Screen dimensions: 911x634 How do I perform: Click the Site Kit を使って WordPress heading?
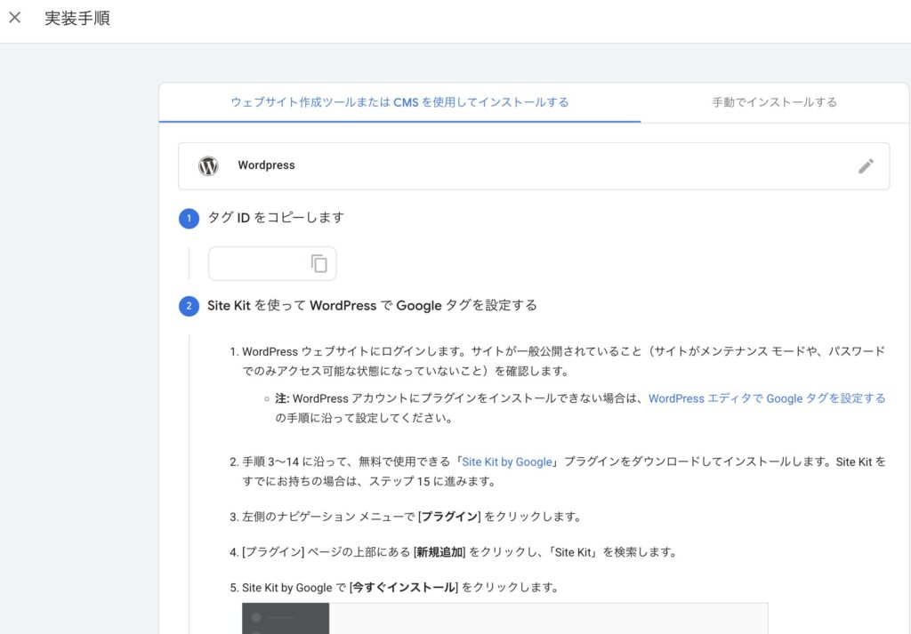[372, 305]
